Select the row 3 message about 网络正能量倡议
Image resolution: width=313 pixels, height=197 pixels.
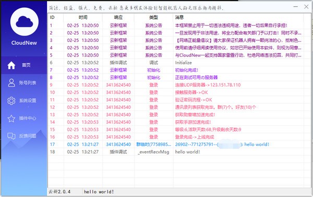coord(238,40)
